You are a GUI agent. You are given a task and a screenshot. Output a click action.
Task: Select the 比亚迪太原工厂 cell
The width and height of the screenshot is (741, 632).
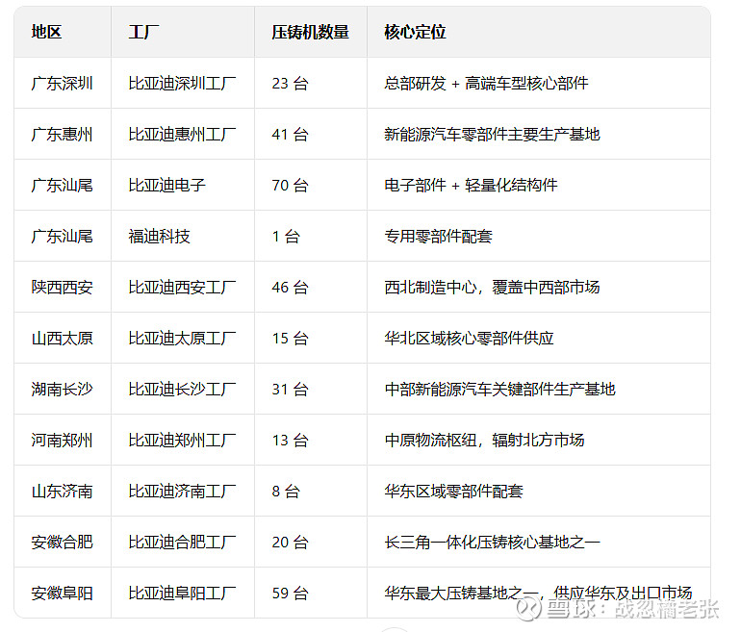pyautogui.click(x=182, y=339)
